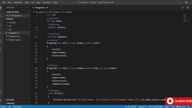Open the Explorer more actions ellipsis

[x=26, y=7]
